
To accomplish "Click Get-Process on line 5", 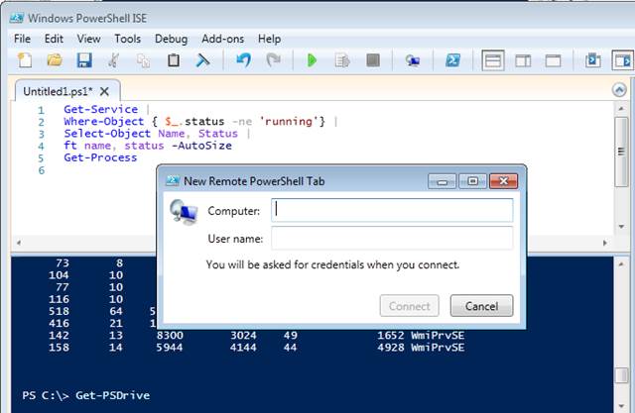I will pyautogui.click(x=100, y=157).
